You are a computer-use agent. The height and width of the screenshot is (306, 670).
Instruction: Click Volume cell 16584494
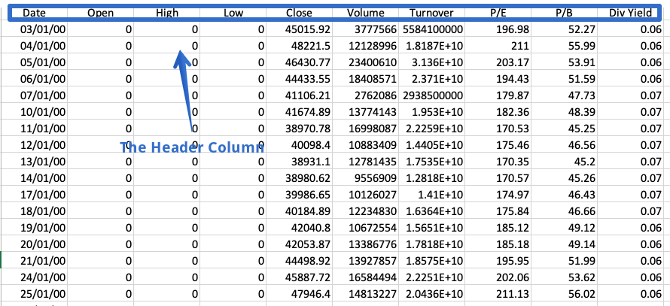(x=365, y=278)
